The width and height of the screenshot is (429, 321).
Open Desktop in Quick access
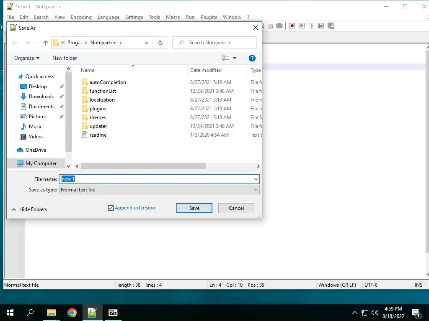pos(38,87)
